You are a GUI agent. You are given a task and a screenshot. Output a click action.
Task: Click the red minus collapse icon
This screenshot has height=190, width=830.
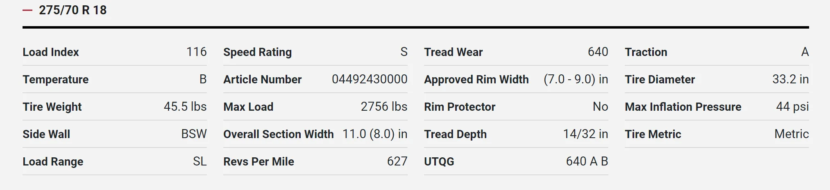(x=27, y=10)
